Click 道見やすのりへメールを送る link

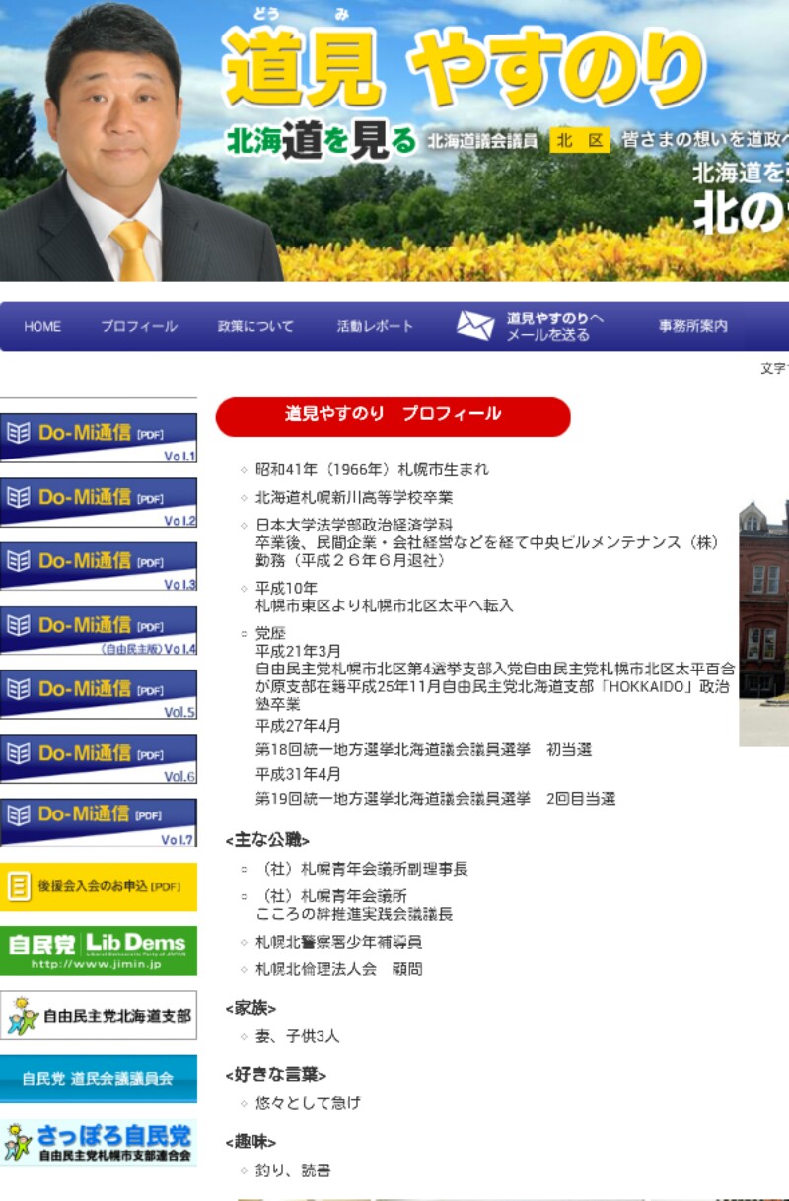click(x=554, y=326)
